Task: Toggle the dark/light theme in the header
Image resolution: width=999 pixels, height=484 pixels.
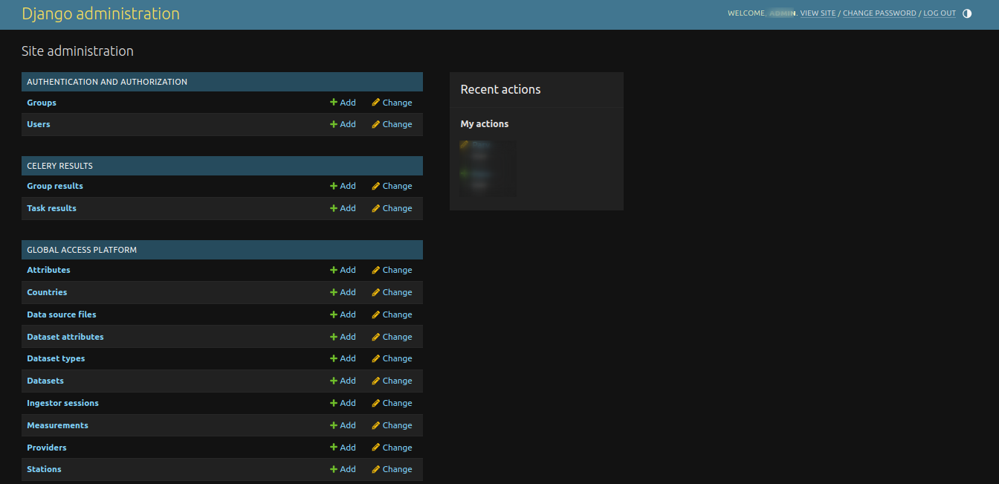Action: click(x=967, y=13)
